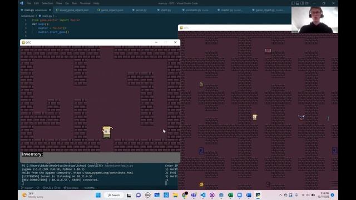This screenshot has width=356, height=200.
Task: Open Excel on the taskbar
Action: [x=230, y=195]
